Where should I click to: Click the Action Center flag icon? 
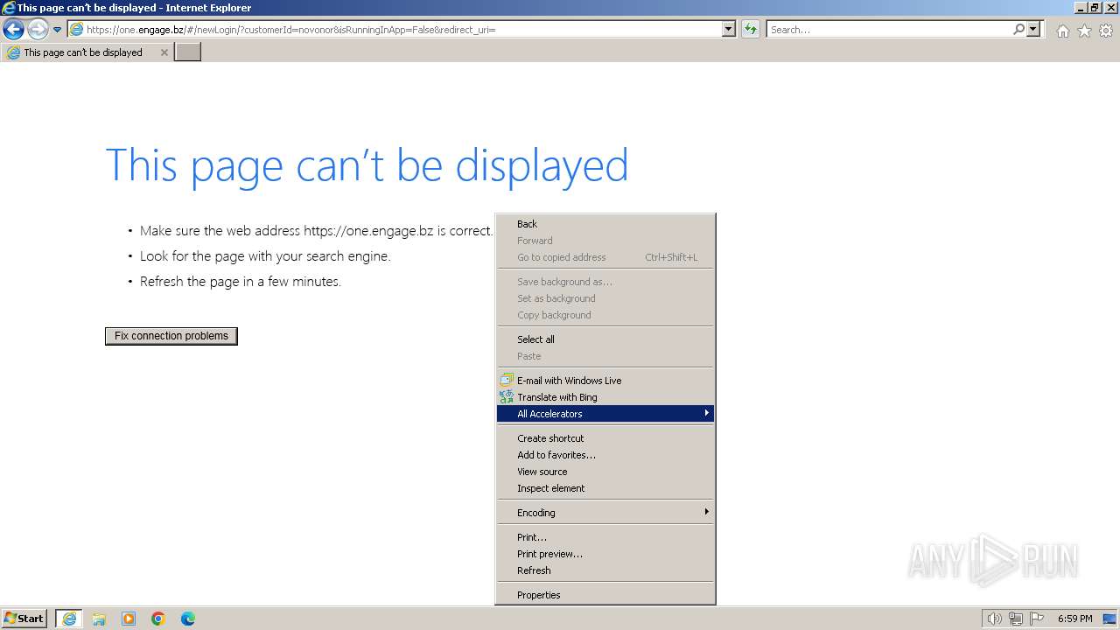coord(1037,619)
